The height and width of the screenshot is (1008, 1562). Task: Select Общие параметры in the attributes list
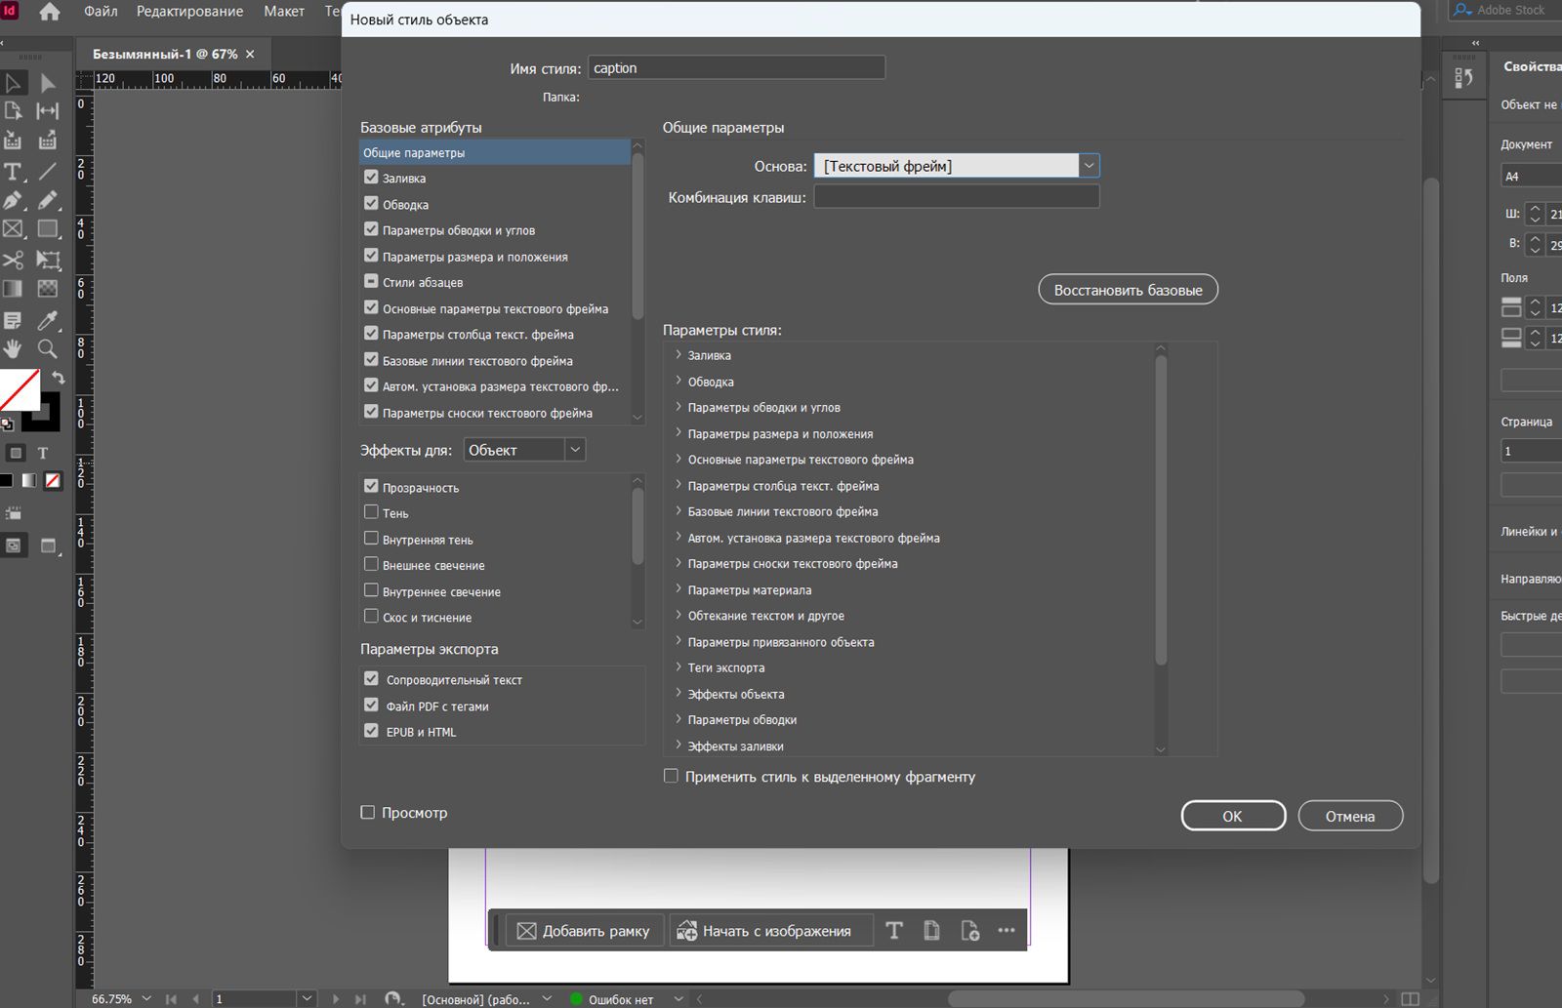click(495, 152)
